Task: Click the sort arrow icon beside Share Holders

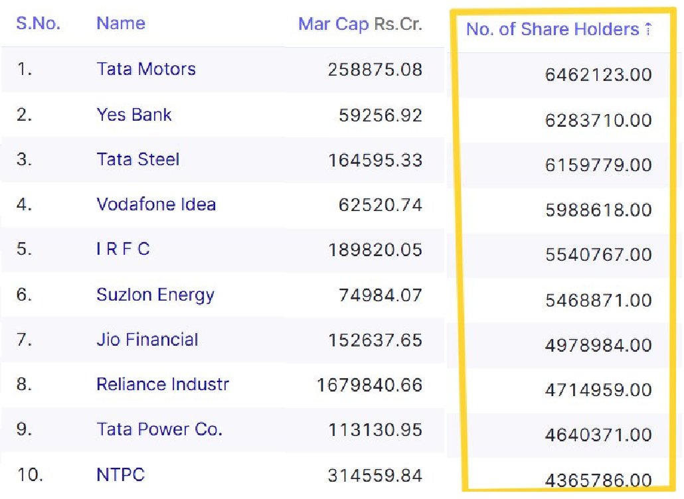Action: 648,29
